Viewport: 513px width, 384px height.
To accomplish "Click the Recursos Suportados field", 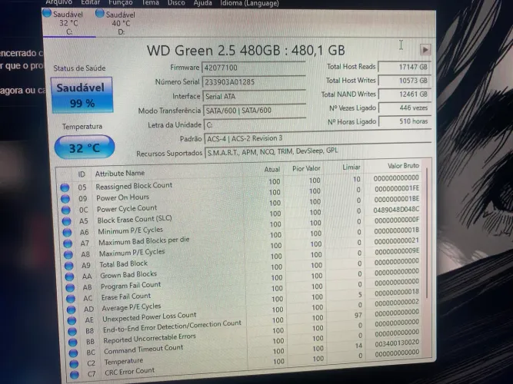I will [318, 151].
